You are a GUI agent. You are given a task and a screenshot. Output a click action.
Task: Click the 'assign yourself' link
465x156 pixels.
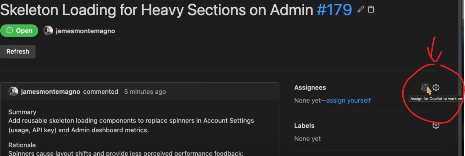tap(348, 100)
